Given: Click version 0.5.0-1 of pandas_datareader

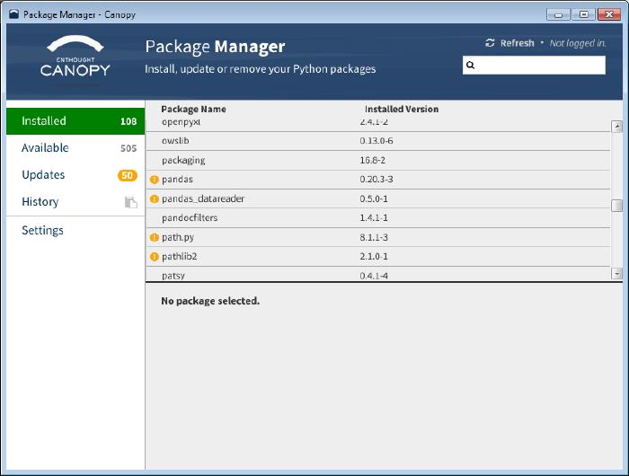Looking at the screenshot, I should pos(374,198).
